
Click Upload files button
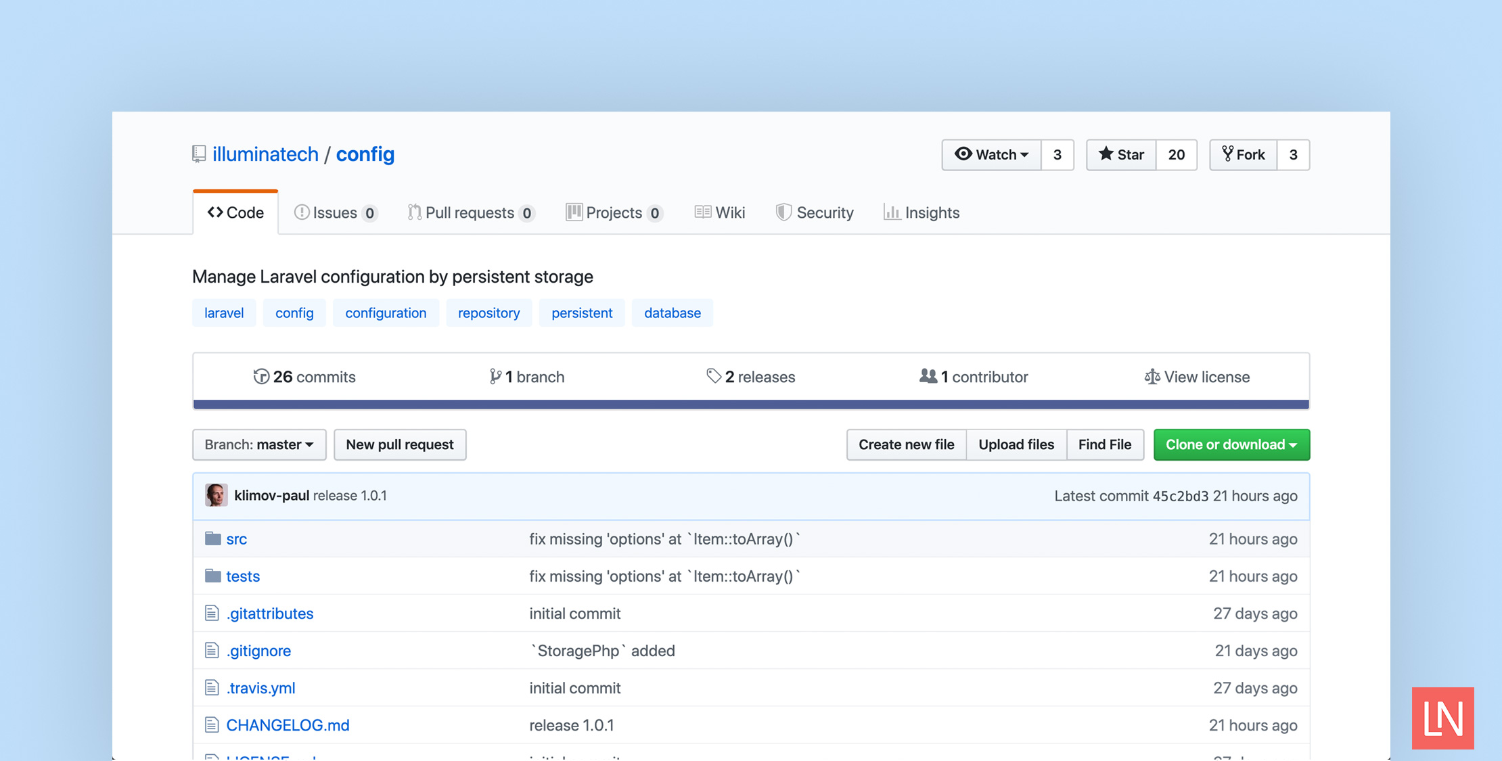(x=1016, y=444)
